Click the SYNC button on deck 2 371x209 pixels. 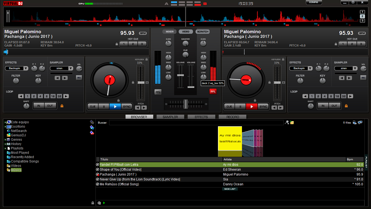(263, 106)
